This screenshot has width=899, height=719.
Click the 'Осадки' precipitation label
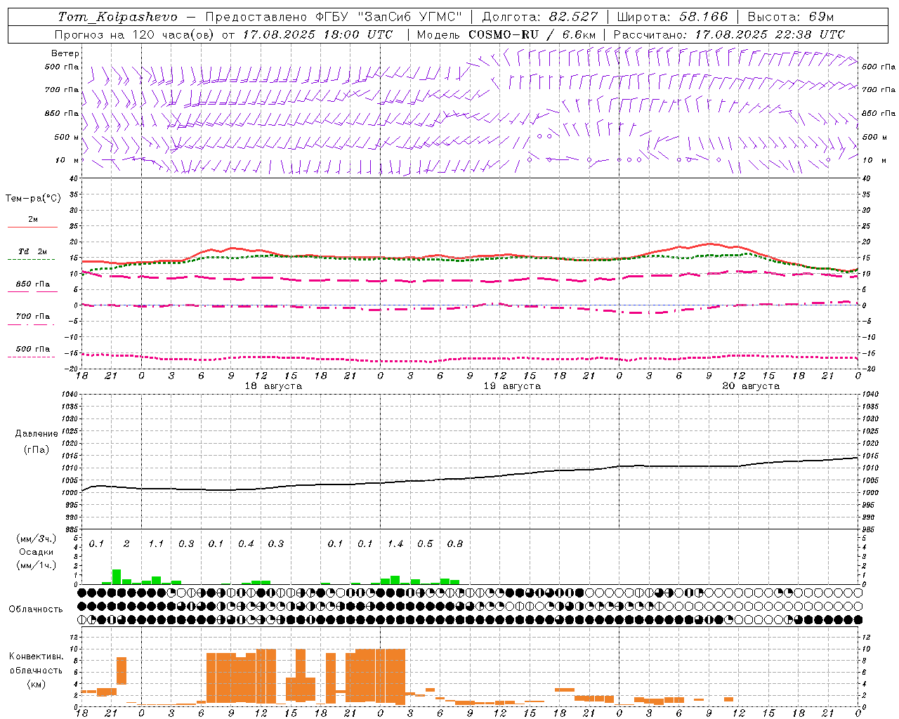tap(37, 552)
